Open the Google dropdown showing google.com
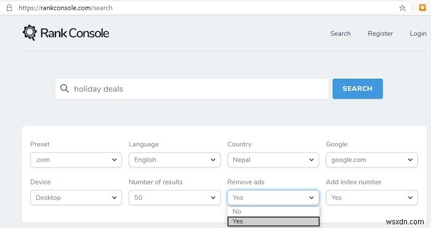The height and width of the screenshot is (228, 431). [x=372, y=160]
